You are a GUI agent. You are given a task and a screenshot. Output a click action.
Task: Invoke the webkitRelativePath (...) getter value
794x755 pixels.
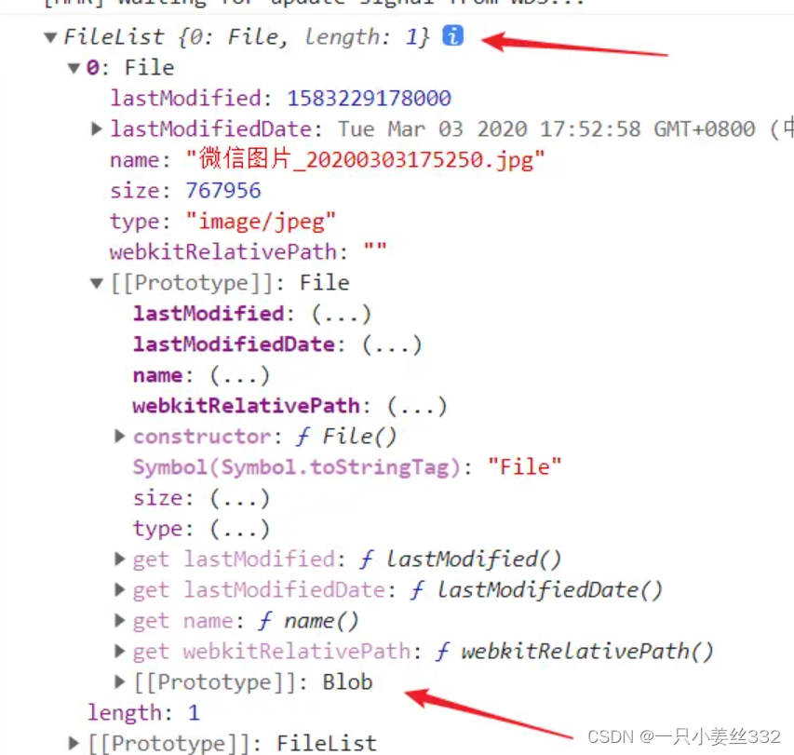[417, 406]
